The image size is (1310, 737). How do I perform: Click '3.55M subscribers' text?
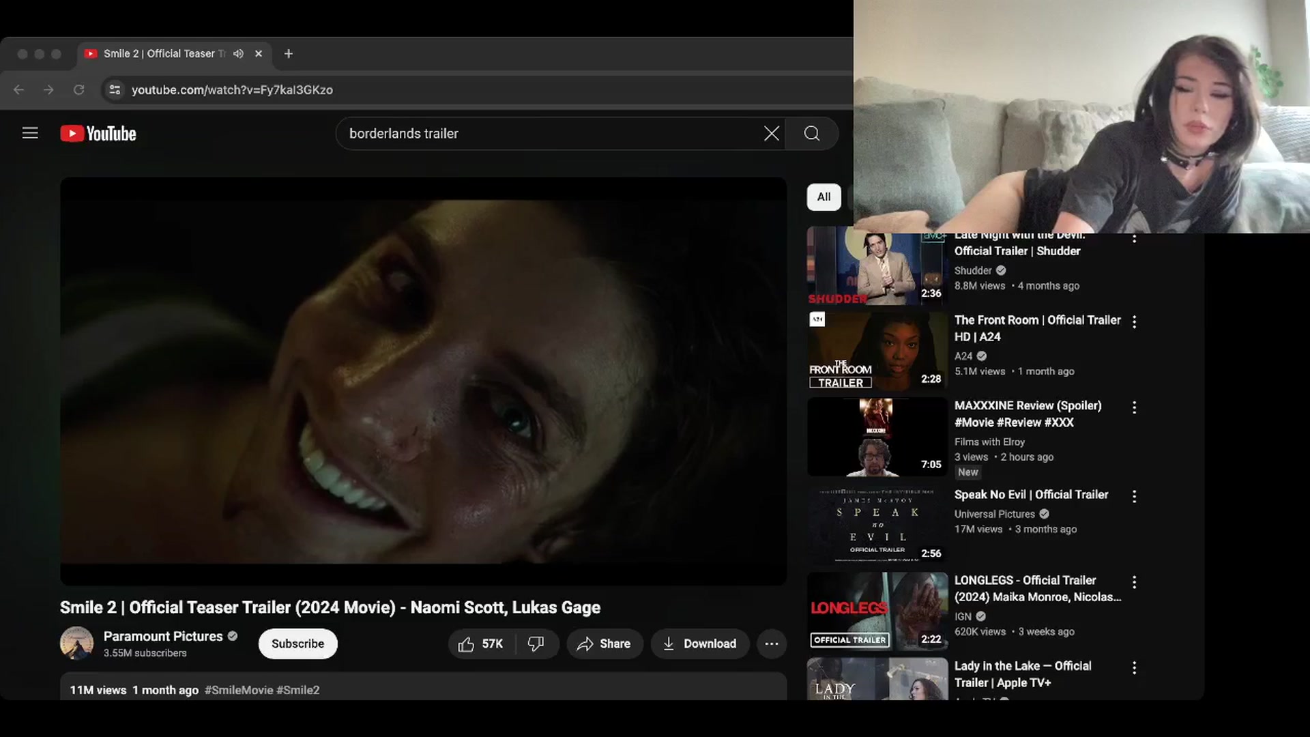[145, 653]
